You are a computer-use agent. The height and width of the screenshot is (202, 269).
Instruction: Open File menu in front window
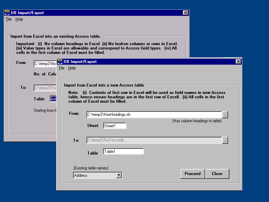[62, 68]
